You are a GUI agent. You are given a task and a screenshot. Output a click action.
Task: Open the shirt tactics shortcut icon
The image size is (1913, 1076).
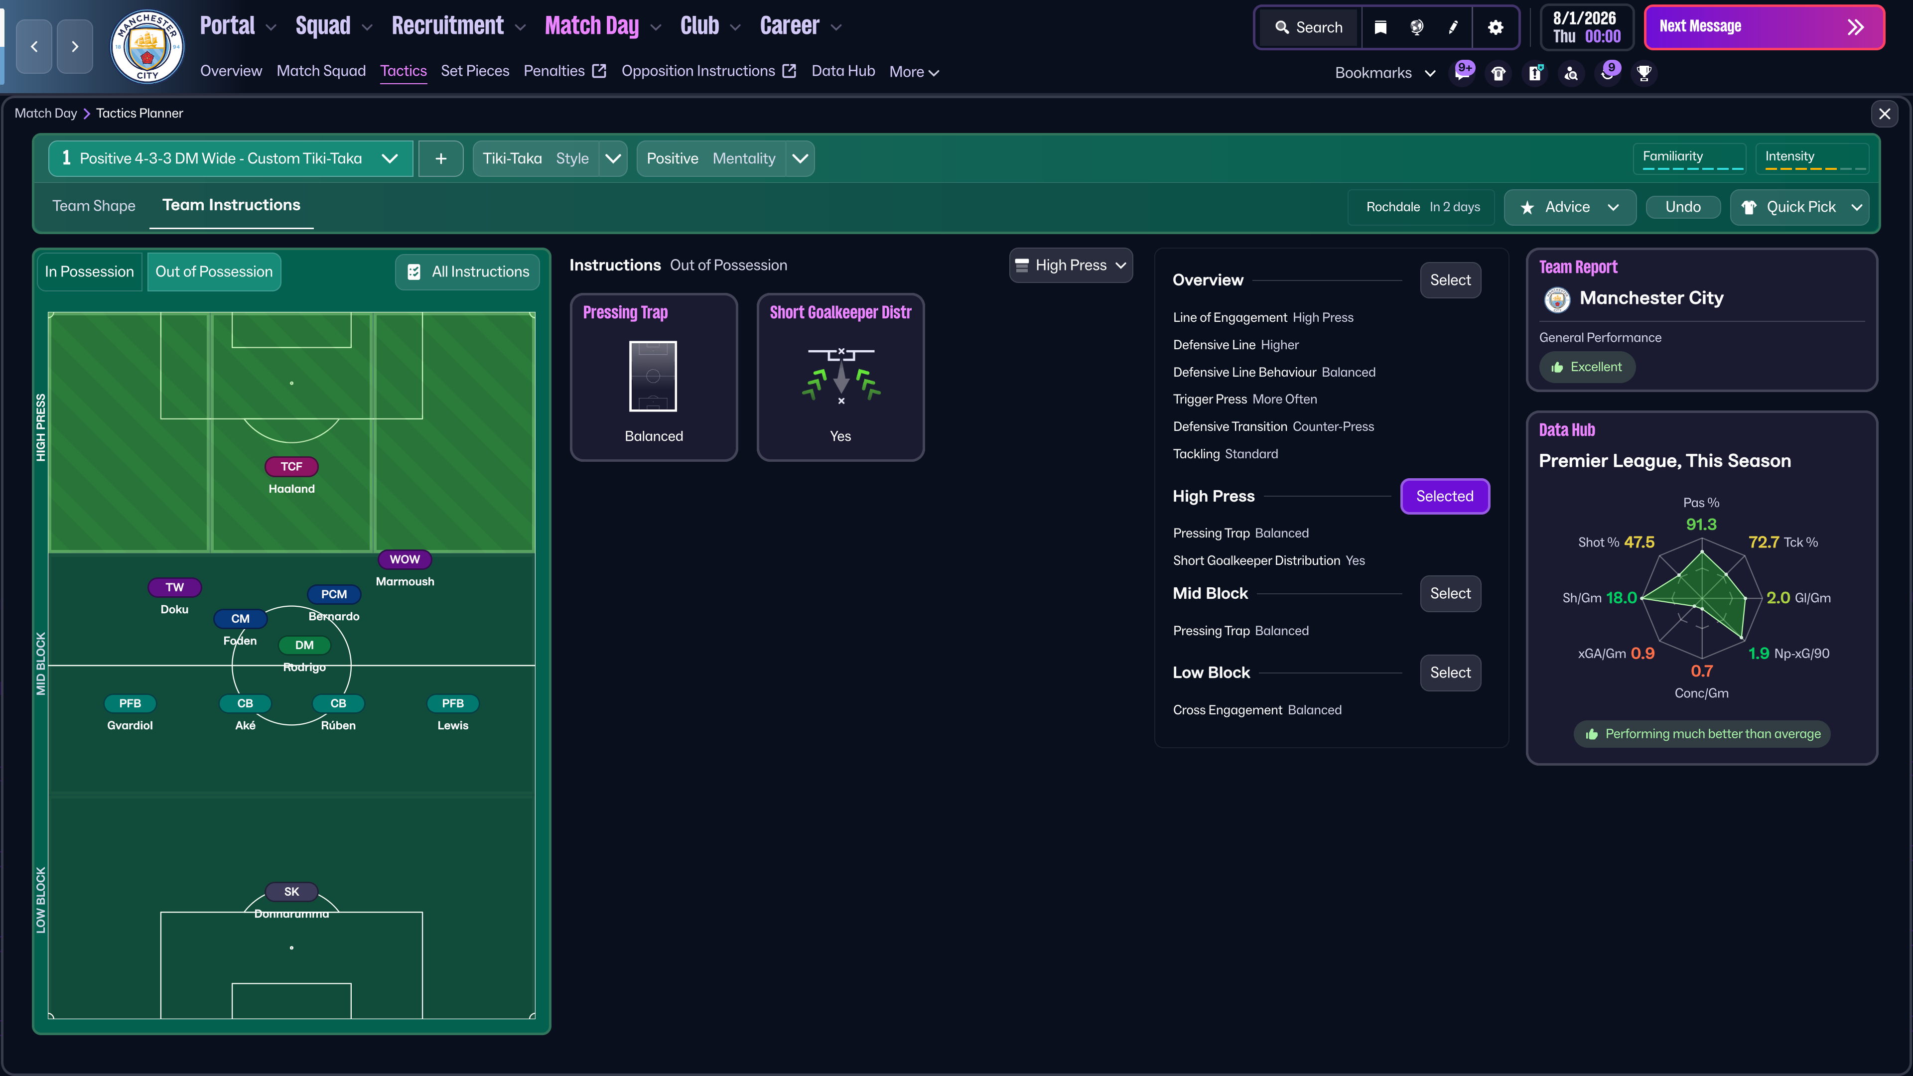point(1499,73)
